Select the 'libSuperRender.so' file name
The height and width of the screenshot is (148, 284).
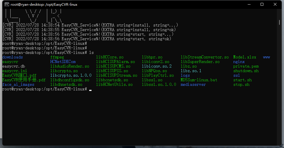200,62
